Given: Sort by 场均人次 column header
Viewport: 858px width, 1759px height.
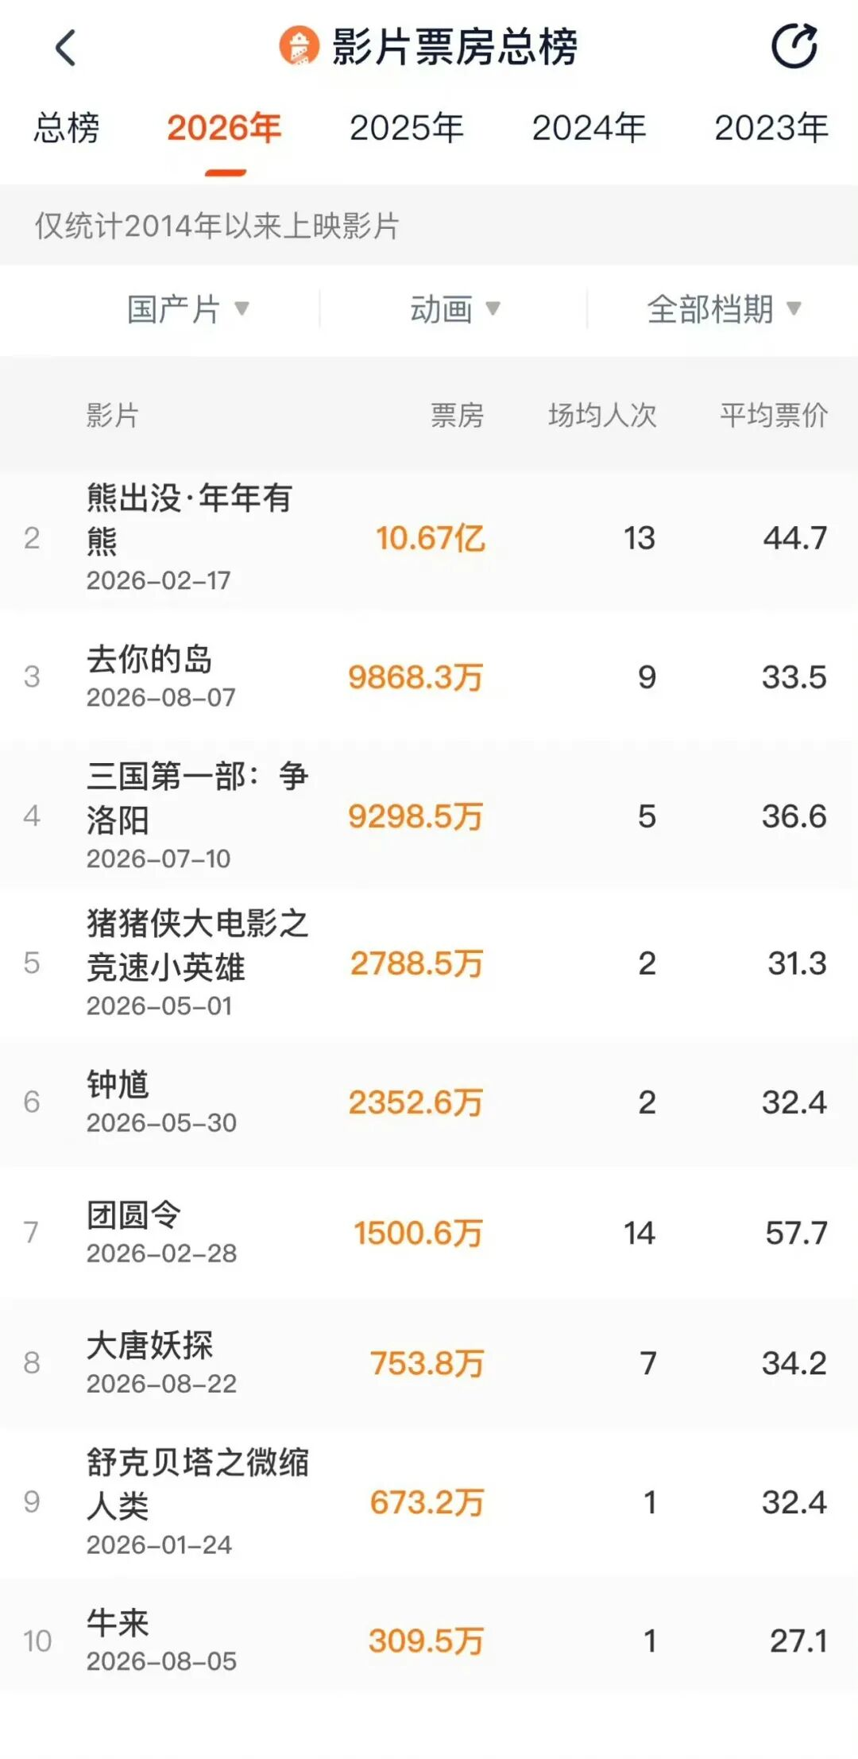Looking at the screenshot, I should (602, 415).
